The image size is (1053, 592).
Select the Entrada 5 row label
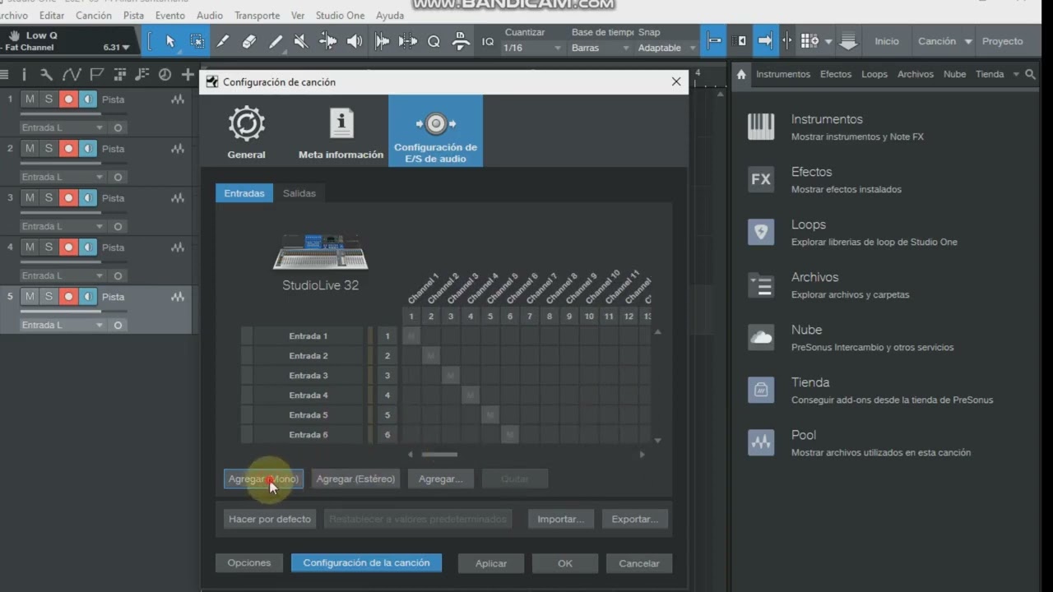tap(308, 415)
